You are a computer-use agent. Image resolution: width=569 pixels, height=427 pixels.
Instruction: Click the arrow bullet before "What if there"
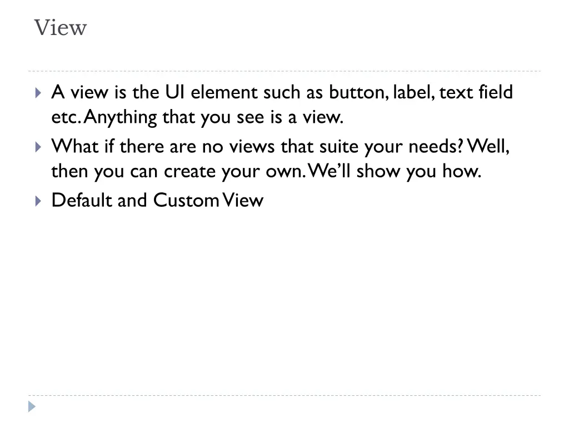[x=38, y=147]
